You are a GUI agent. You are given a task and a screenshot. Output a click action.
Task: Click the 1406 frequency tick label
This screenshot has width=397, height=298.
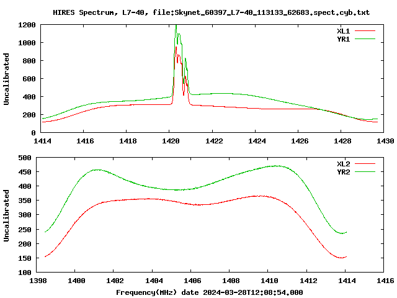coord(192,281)
